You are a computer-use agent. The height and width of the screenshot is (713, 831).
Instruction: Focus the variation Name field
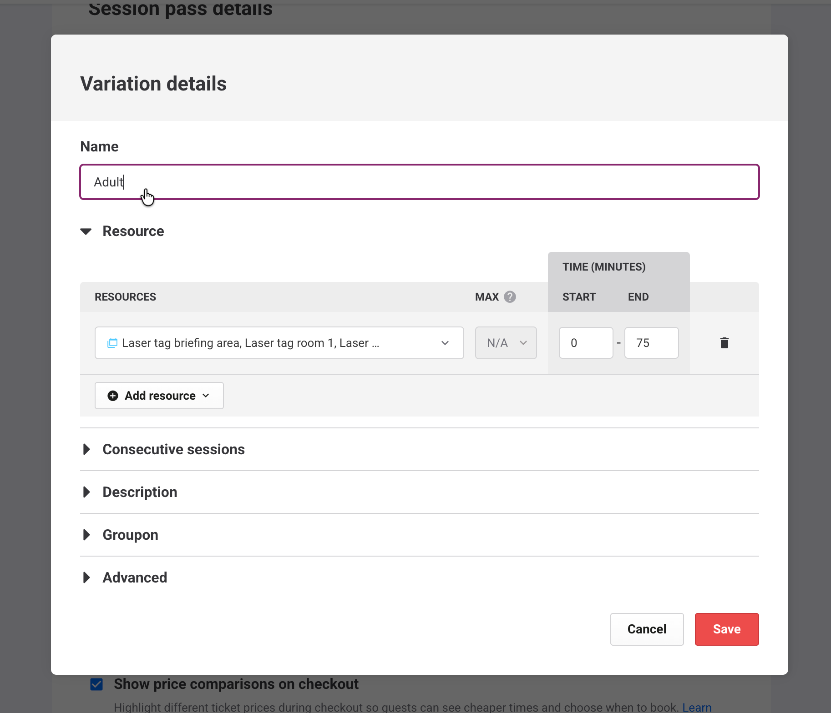419,182
